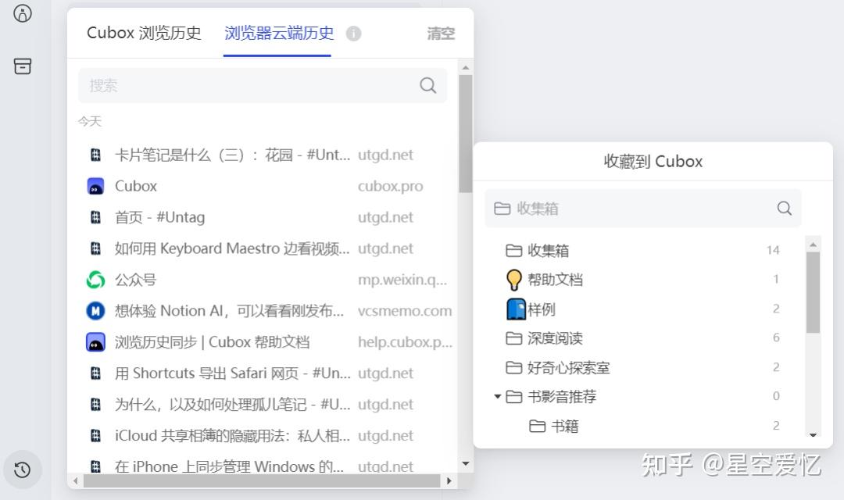Viewport: 844px width, 500px height.
Task: Click the info icon next to 浏览器云端历史
Action: [x=352, y=33]
